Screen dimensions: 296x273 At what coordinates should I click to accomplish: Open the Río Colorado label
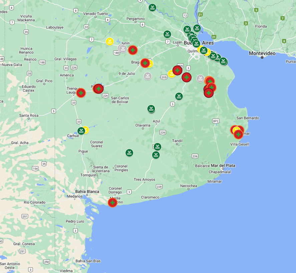(x=35, y=202)
